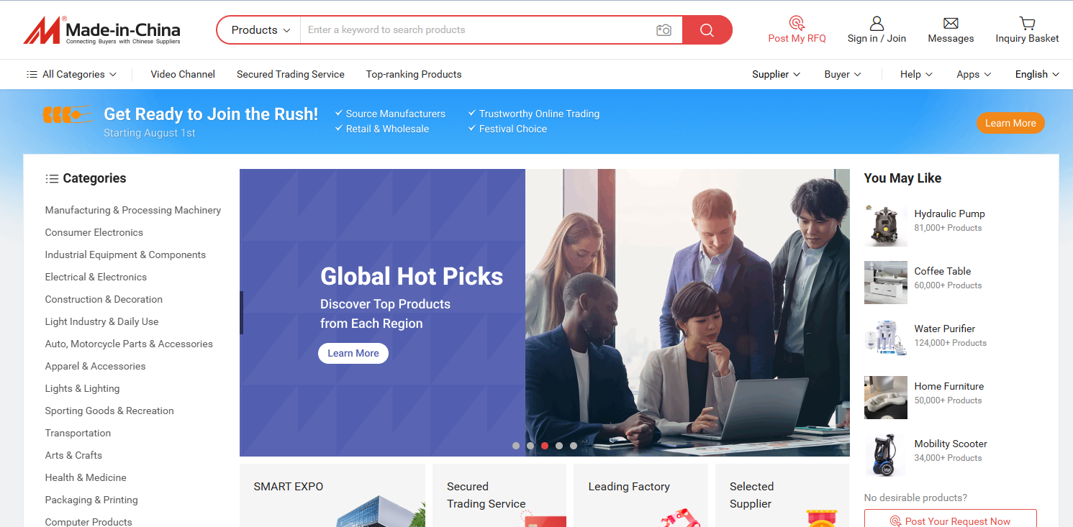Click Learn More on Global Hot Picks
This screenshot has height=527, width=1073.
point(353,353)
